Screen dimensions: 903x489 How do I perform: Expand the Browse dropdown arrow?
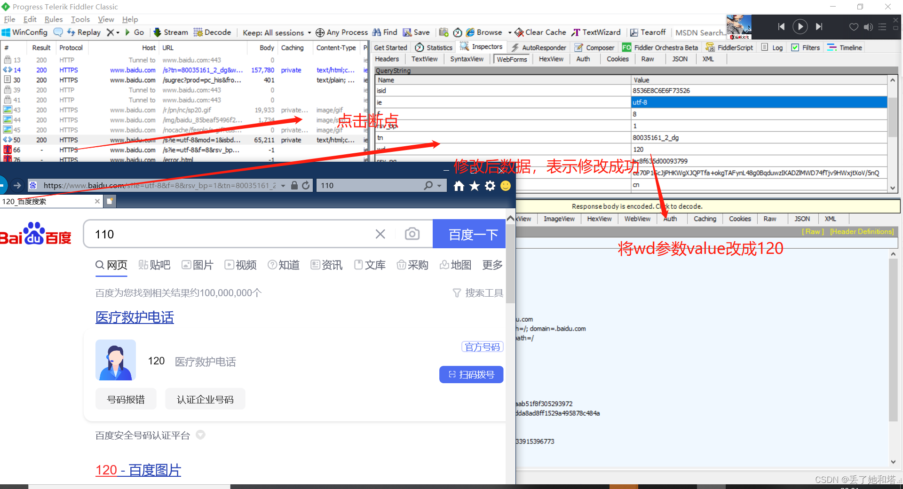pyautogui.click(x=510, y=33)
